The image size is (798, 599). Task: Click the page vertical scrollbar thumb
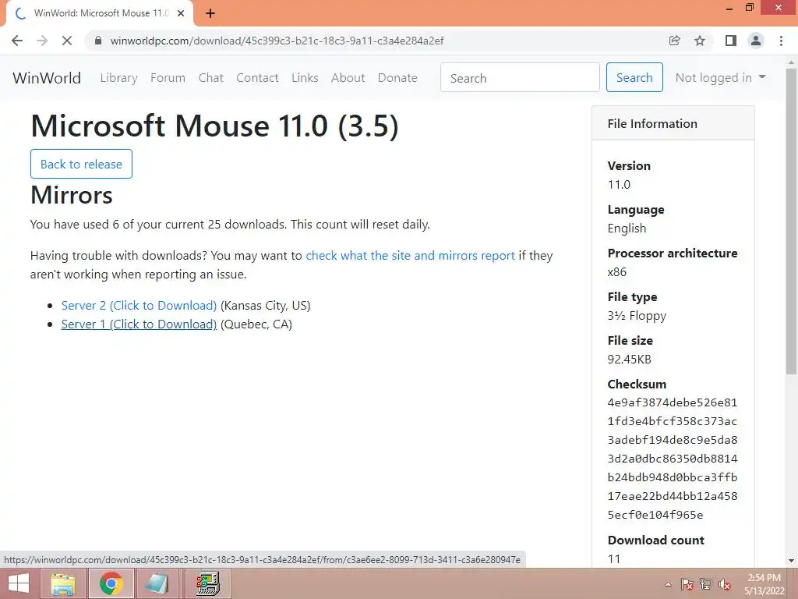[792, 222]
